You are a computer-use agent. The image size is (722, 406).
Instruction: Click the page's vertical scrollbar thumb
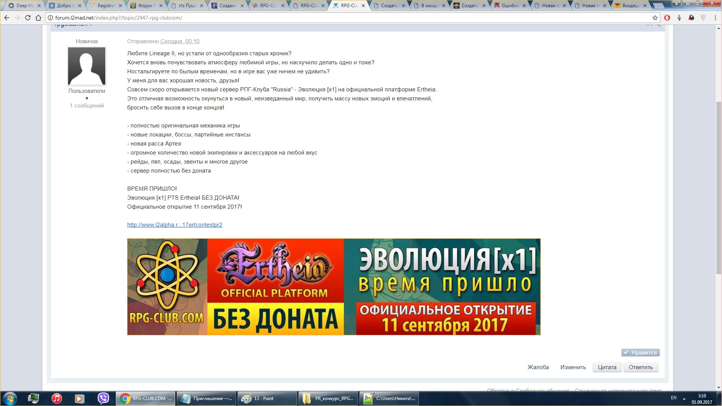[719, 187]
